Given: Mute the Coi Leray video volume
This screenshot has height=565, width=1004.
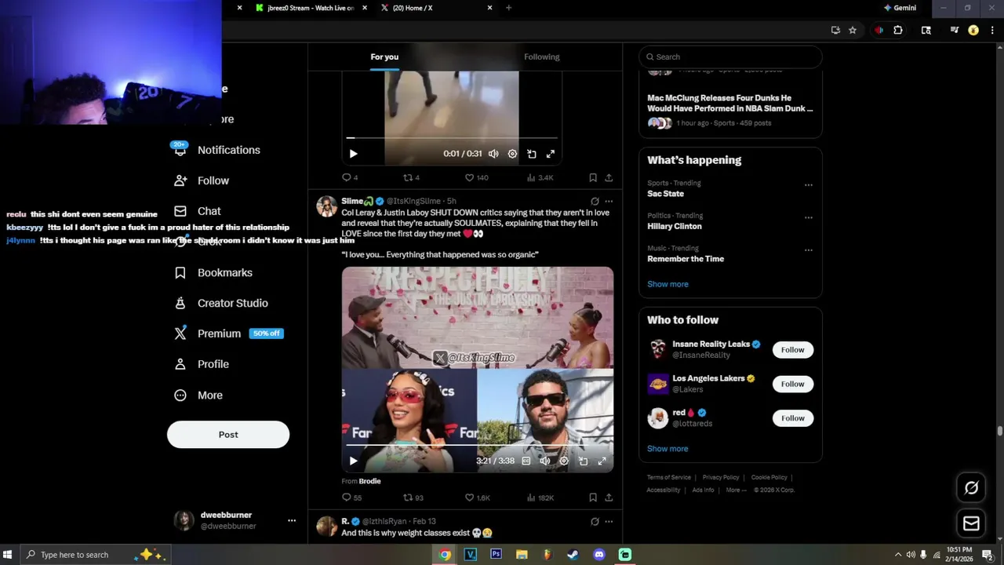Looking at the screenshot, I should pyautogui.click(x=545, y=461).
